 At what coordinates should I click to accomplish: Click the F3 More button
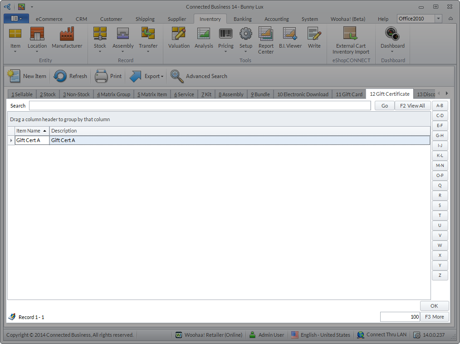435,317
